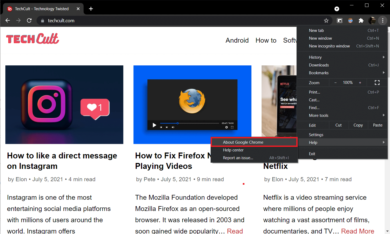Decrease zoom with the minus button
Image resolution: width=390 pixels, height=234 pixels.
[x=335, y=83]
